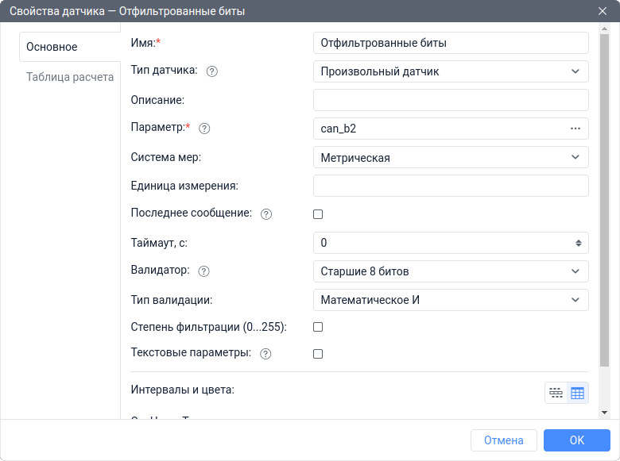620x461 pixels.
Task: Click the Таймаут spinner arrows
Action: (578, 243)
